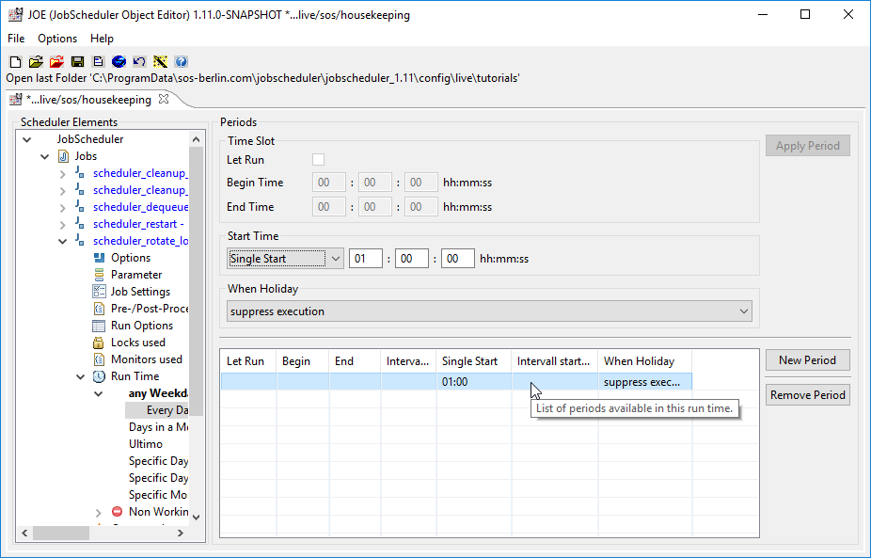Viewport: 871px width, 558px height.
Task: Open Run Options in the tree
Action: tap(142, 326)
